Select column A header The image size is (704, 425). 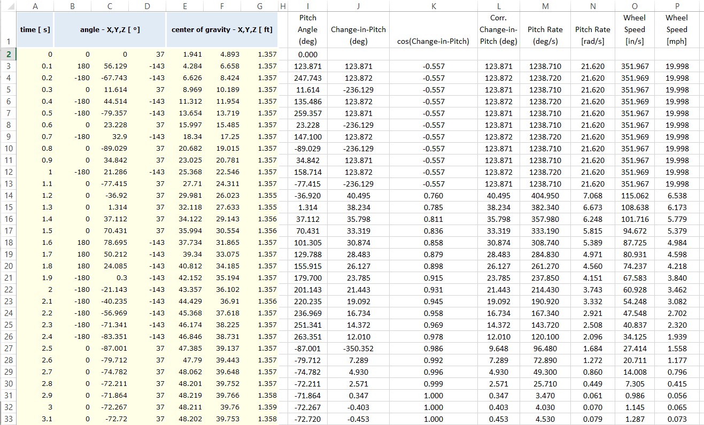click(x=35, y=5)
